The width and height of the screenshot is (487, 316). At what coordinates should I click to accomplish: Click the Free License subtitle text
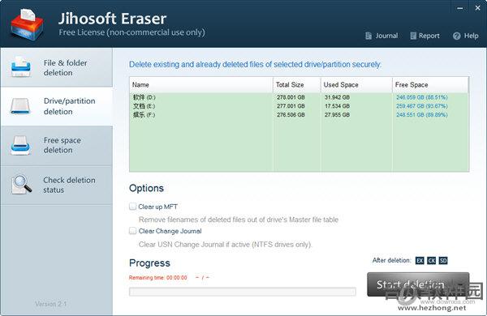pos(132,32)
